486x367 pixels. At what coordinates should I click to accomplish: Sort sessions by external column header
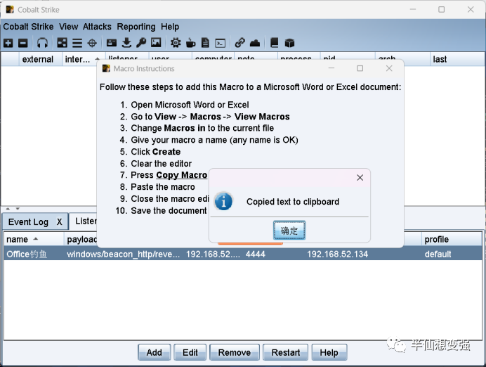click(x=41, y=59)
